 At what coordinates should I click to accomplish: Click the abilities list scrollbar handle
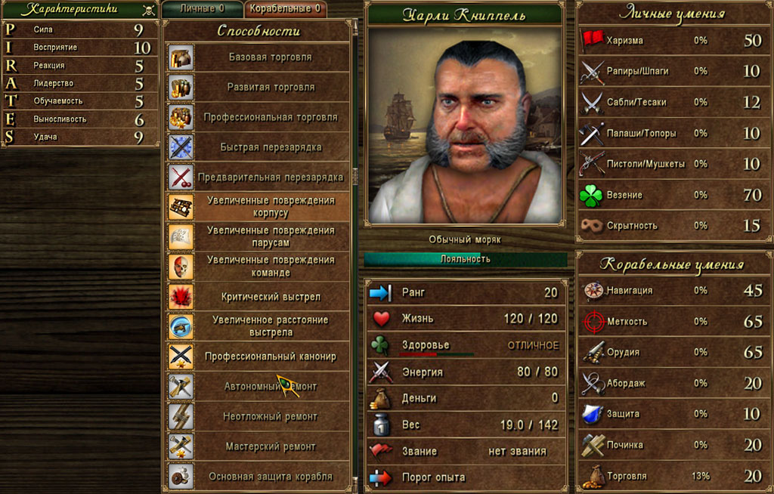(354, 176)
